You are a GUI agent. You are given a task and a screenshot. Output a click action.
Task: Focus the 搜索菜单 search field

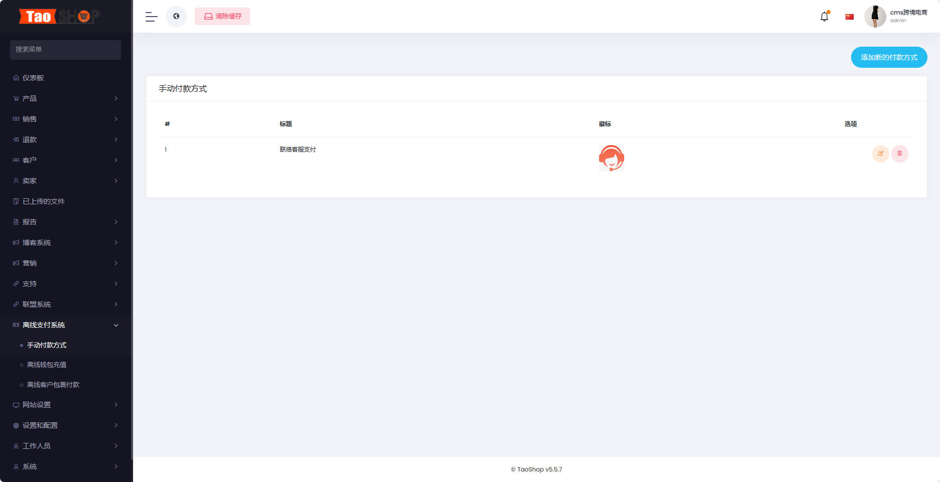(x=65, y=50)
